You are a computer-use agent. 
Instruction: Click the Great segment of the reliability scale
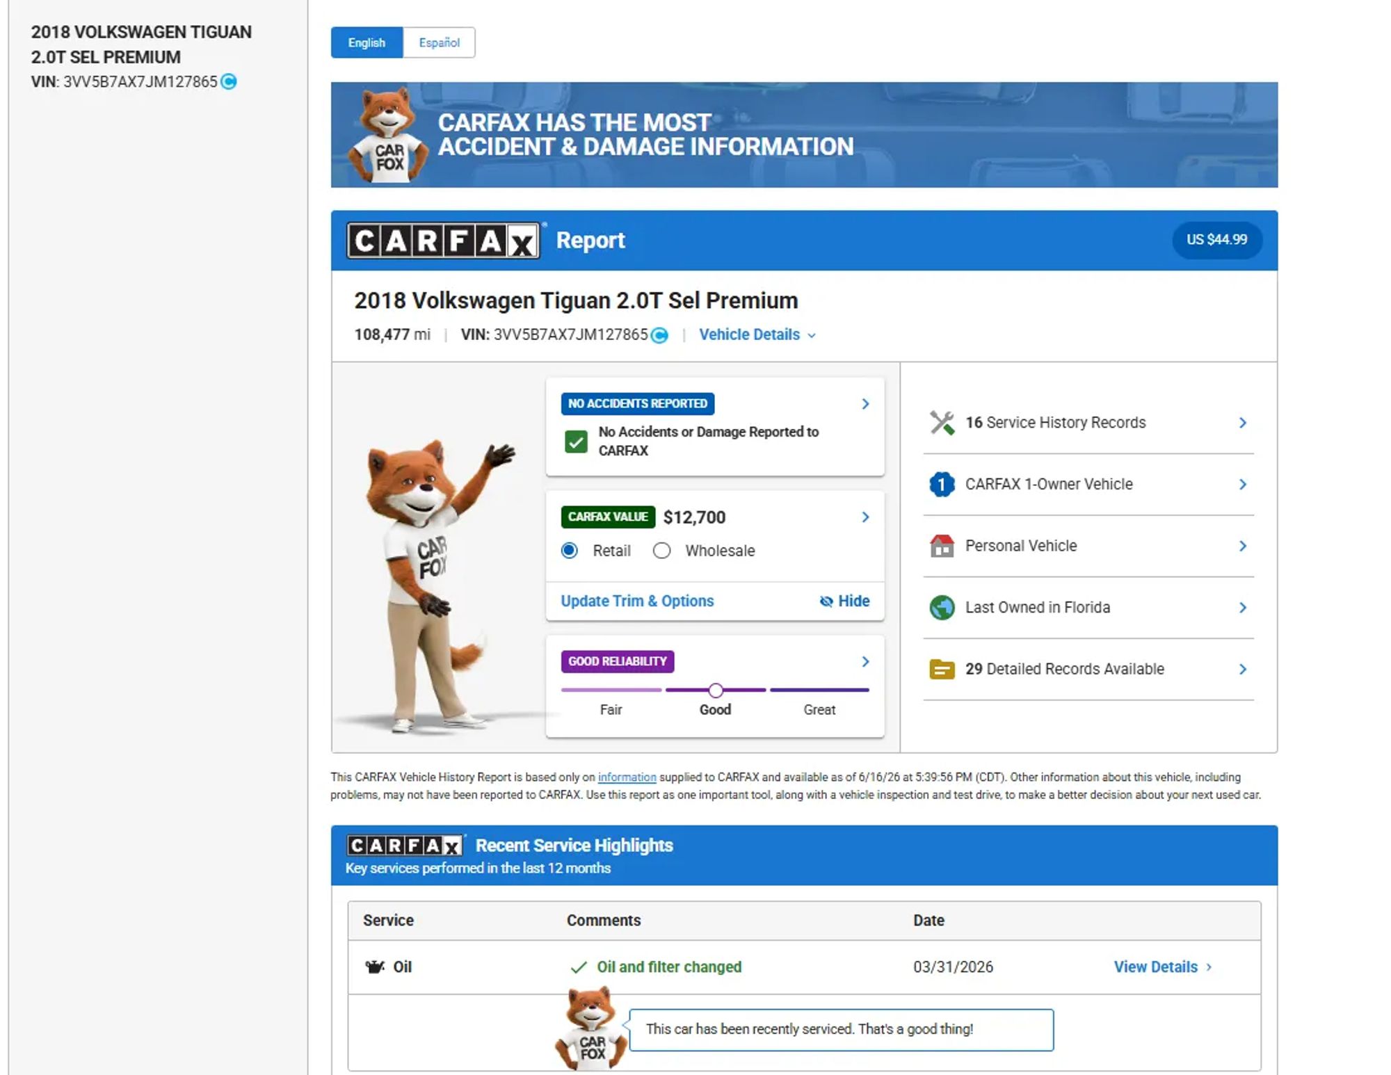click(x=819, y=690)
